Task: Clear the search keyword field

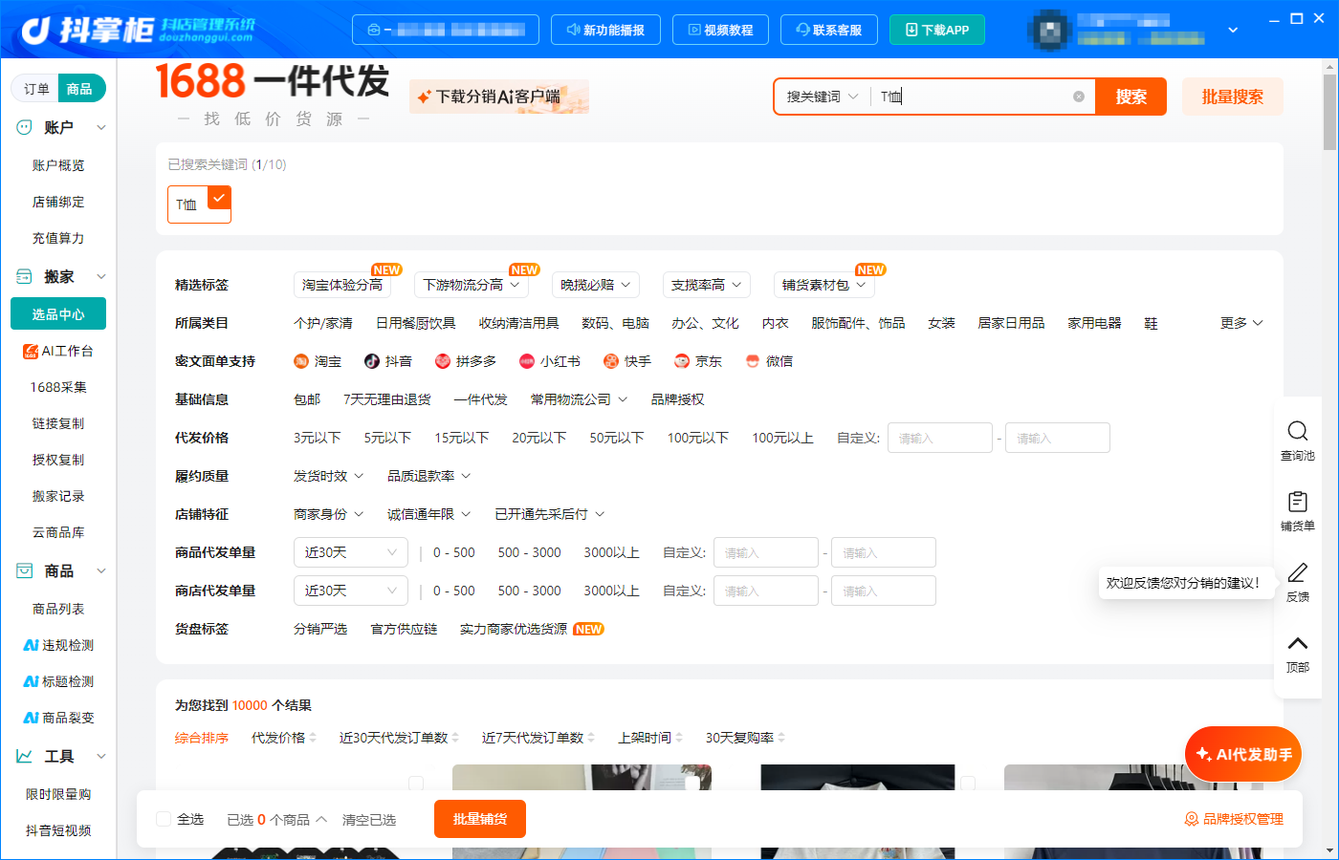Action: point(1079,97)
